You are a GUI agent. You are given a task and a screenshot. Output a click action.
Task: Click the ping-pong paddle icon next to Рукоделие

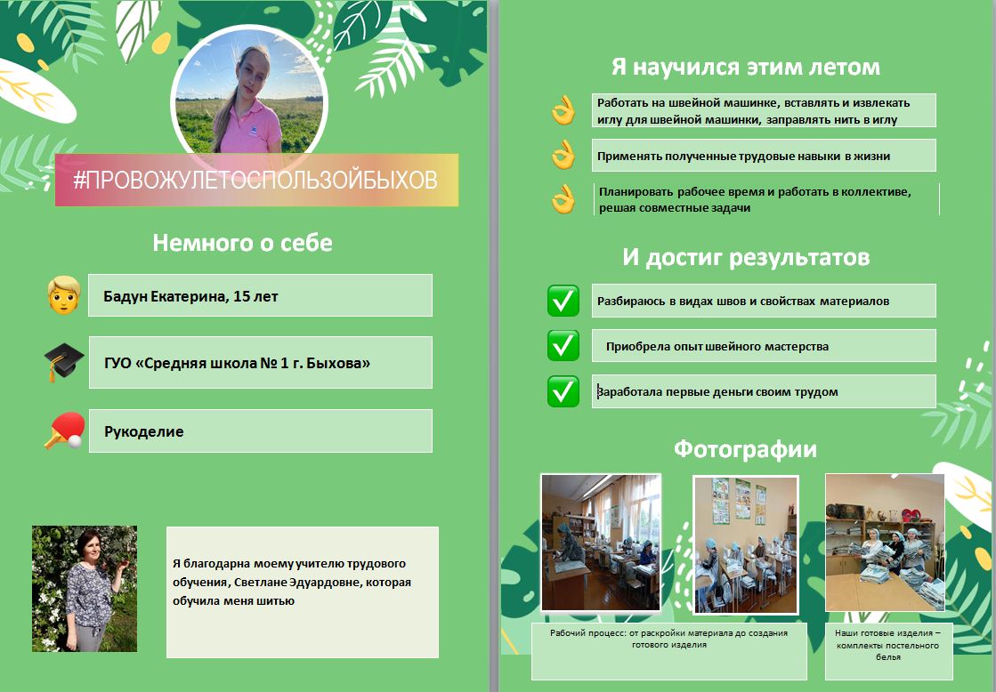click(x=63, y=430)
